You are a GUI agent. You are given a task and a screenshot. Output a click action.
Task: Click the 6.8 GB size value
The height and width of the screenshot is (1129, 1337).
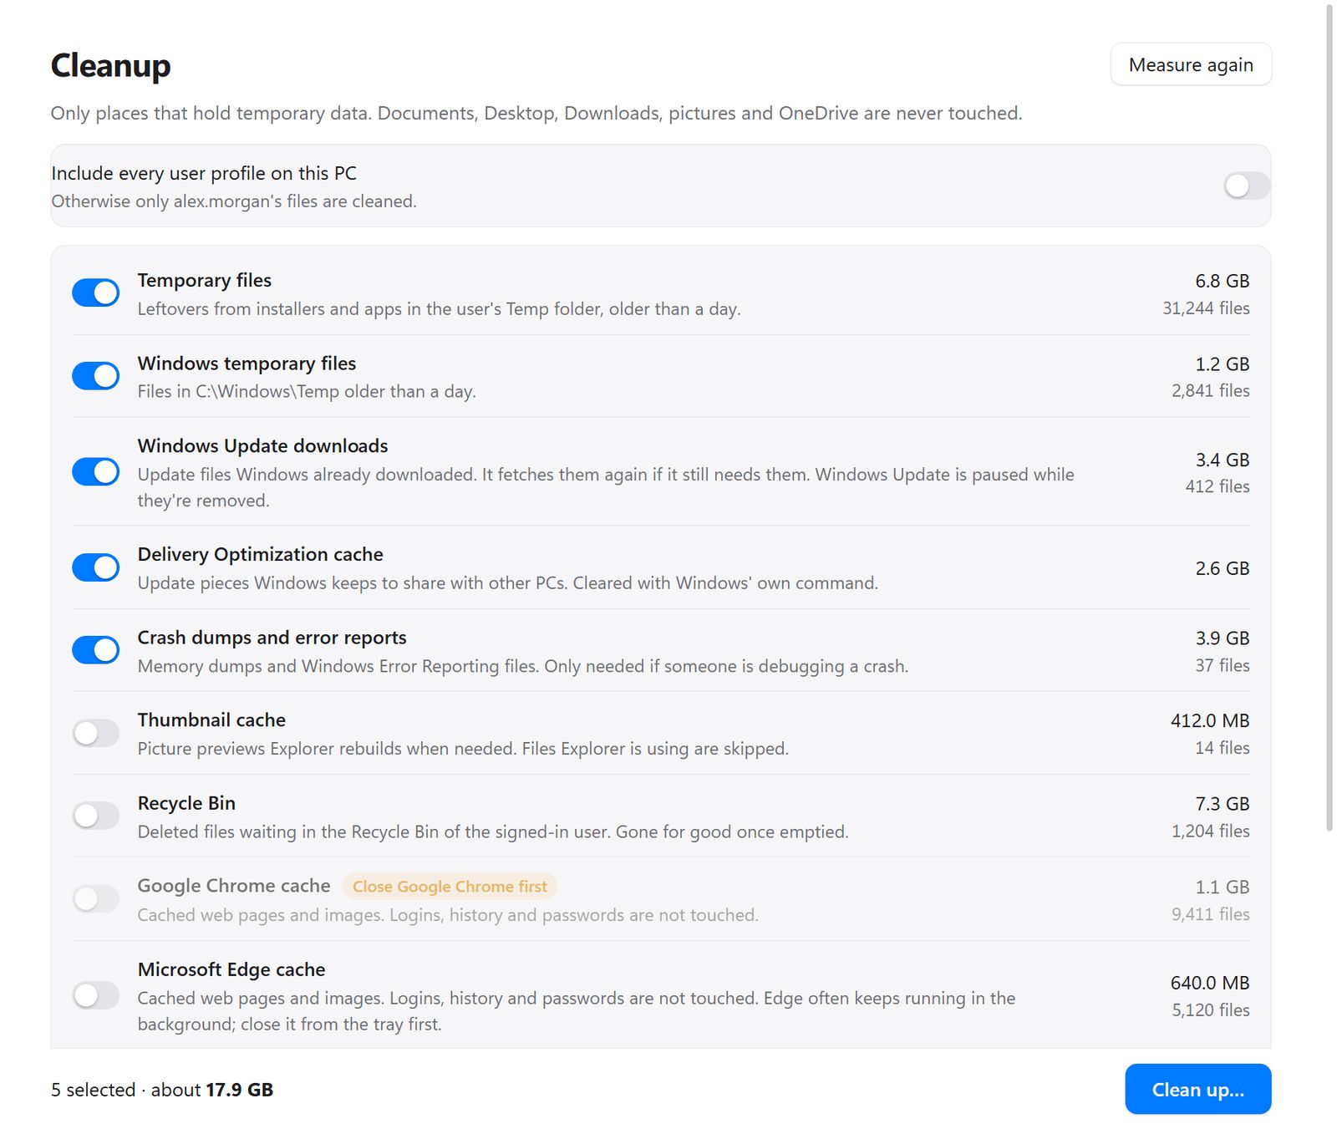[1222, 281]
